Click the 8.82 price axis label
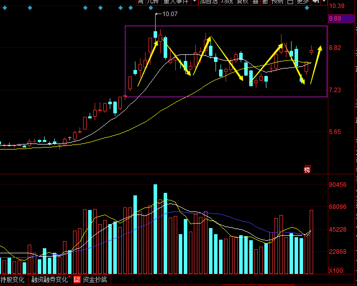Image resolution: width=357 pixels, height=286 pixels. click(335, 48)
